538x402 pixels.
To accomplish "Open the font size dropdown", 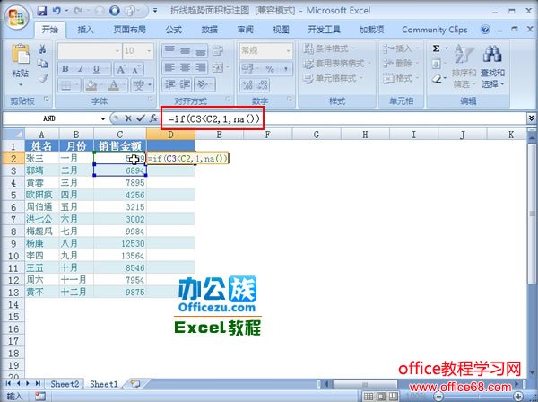I will point(149,51).
